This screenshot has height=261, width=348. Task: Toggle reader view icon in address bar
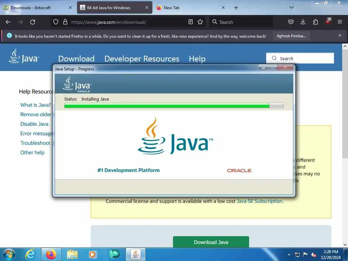(190, 22)
